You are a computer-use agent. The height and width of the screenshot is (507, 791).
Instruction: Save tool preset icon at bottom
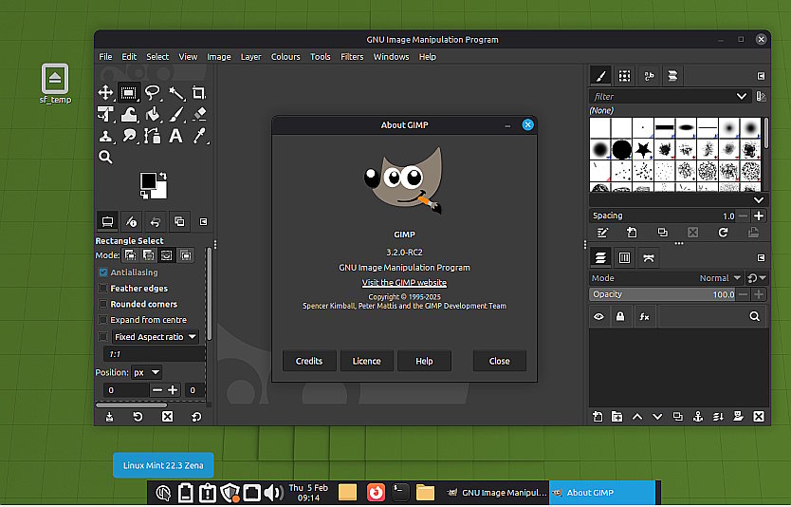tap(109, 417)
